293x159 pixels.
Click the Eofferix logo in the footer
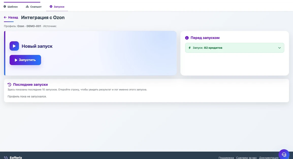pos(13,158)
